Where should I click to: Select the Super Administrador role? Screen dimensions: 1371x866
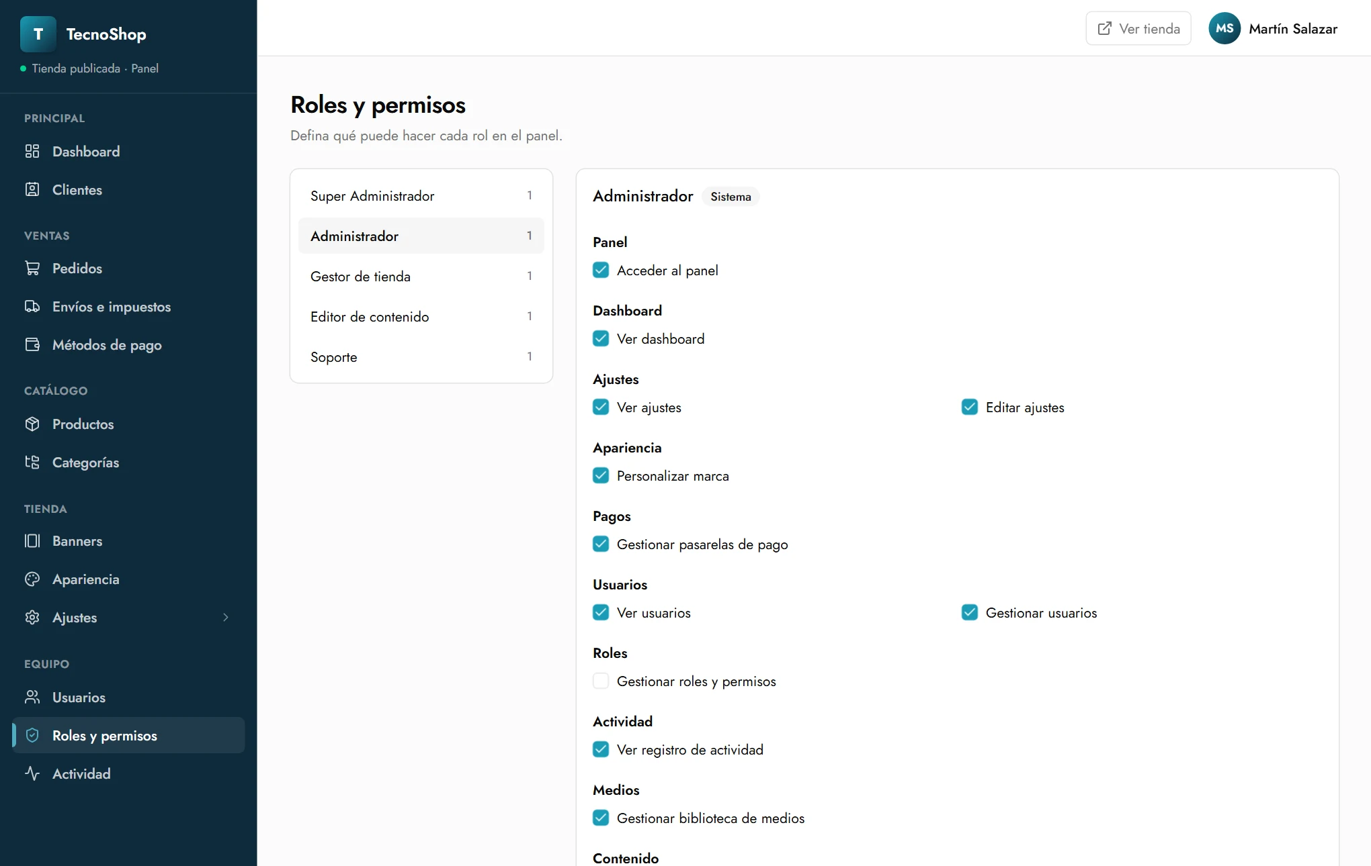[421, 195]
